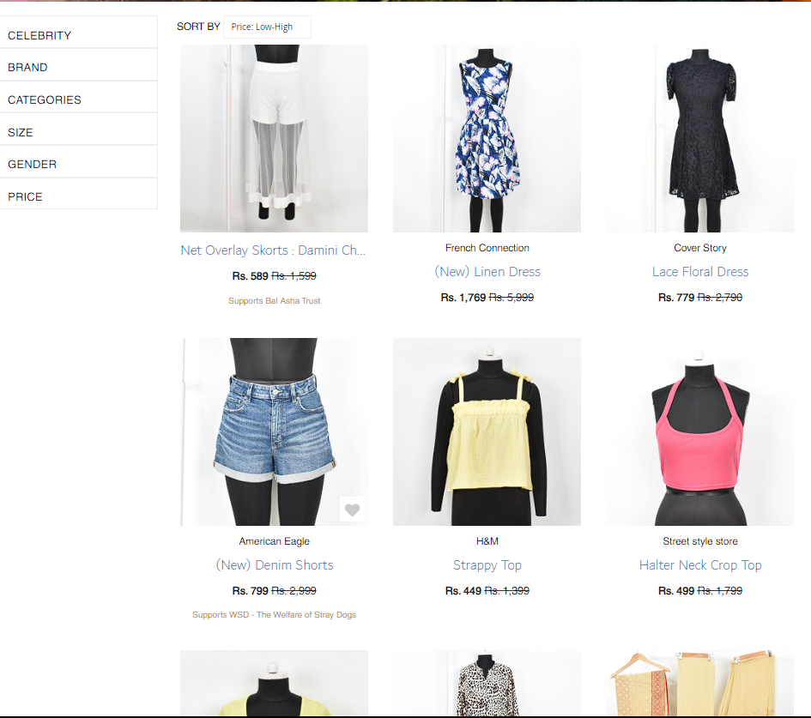Click the Rs. 779 price
This screenshot has height=718, width=811.
[676, 298]
